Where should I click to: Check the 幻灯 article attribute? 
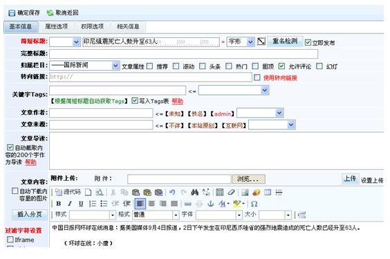(319, 66)
